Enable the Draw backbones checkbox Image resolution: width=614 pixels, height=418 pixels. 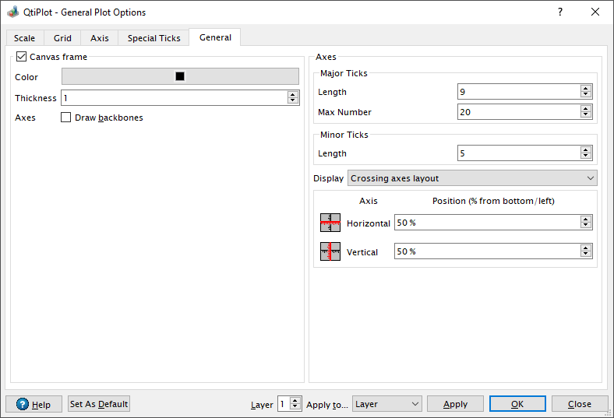65,118
